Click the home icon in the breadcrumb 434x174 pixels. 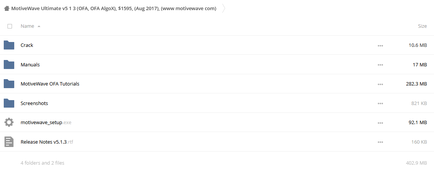click(x=7, y=9)
